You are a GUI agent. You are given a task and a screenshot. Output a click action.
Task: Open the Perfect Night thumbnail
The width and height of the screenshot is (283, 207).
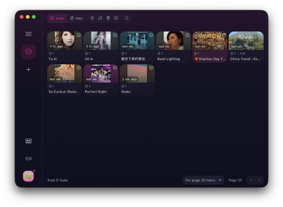tap(101, 73)
